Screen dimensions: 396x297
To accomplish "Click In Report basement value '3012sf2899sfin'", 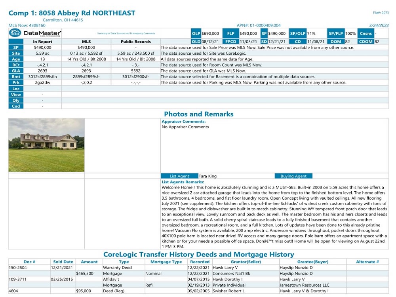I will (42, 76).
